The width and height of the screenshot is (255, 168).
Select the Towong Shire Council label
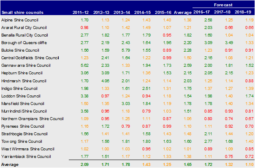click(x=22, y=142)
